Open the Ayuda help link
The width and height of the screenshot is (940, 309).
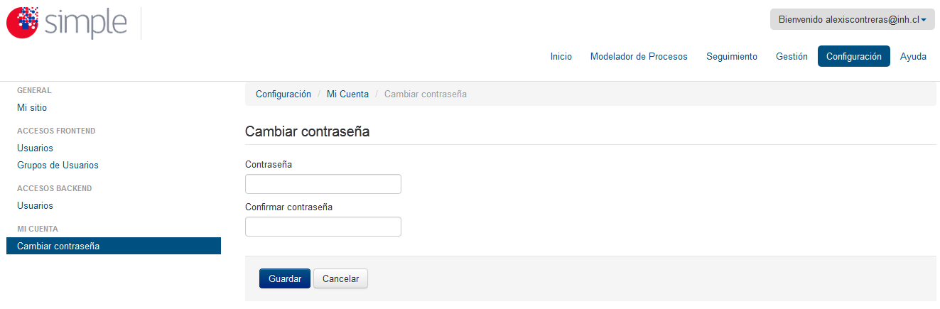pos(913,57)
